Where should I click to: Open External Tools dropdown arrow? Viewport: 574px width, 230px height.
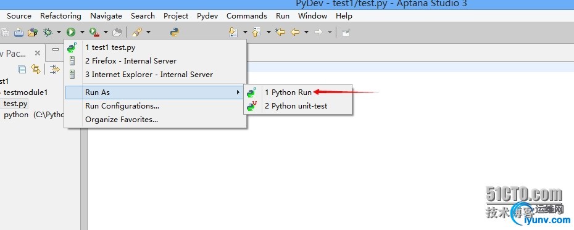[106, 32]
